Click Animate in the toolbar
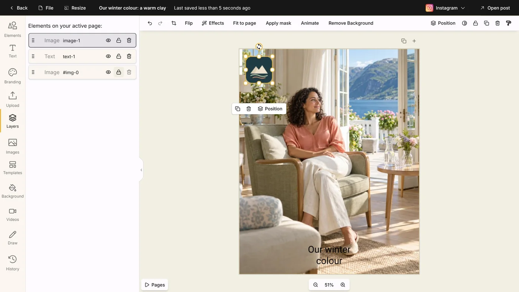 [310, 23]
